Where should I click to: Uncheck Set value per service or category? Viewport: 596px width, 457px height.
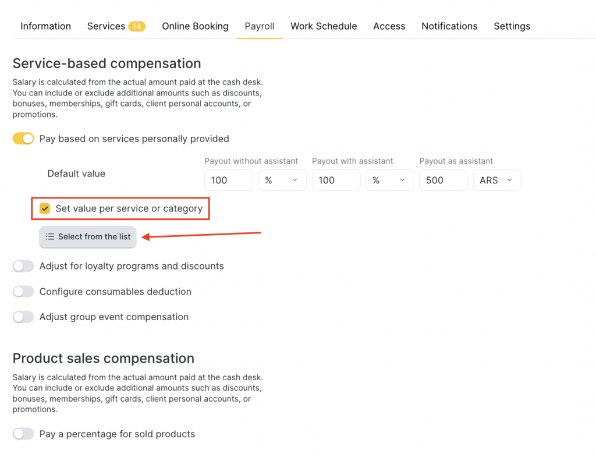click(45, 208)
